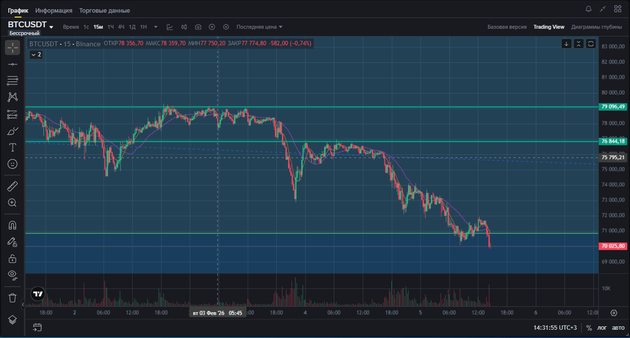Expand more timeframe intervals arrow

156,27
